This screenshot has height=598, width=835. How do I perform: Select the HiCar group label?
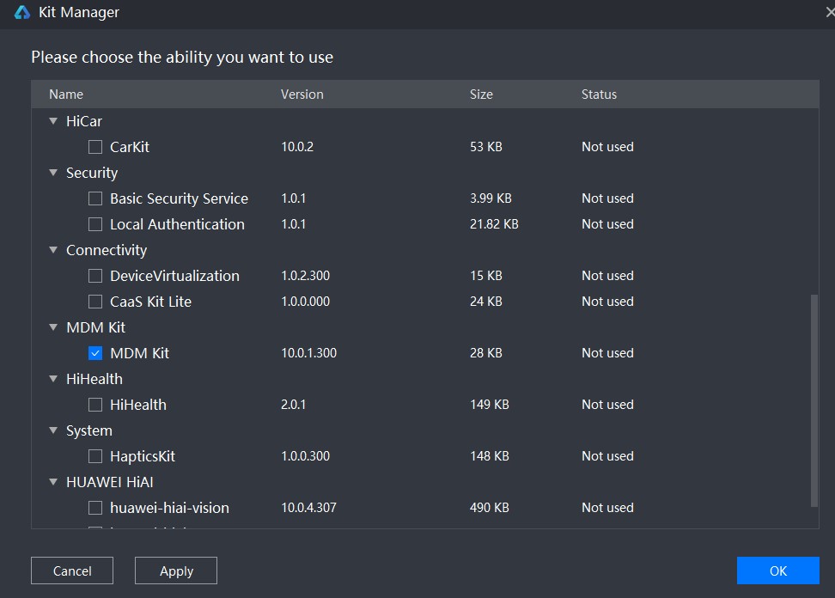[x=84, y=121]
